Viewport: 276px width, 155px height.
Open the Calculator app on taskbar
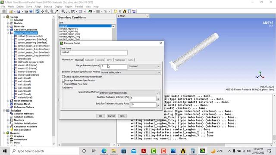pyautogui.click(x=193, y=151)
